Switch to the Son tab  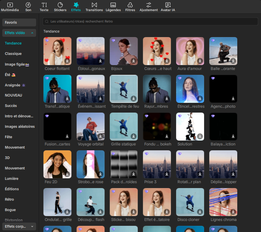(28, 7)
